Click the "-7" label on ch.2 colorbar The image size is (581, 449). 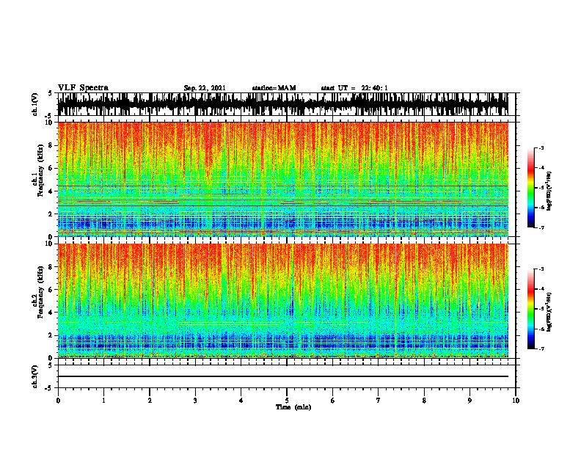[x=541, y=348]
